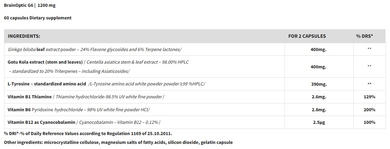Click the 2.5µg Vitamin B12 dosage
Screen dimensions: 390x149
318,122
